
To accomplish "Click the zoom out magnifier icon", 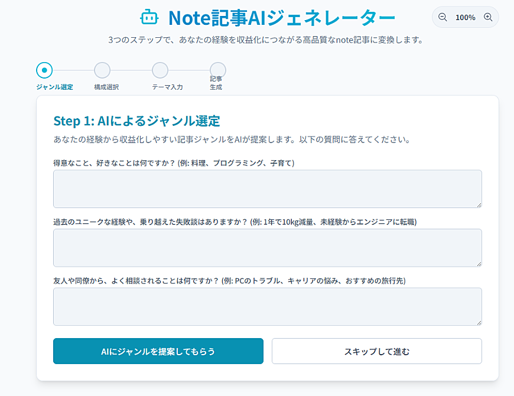I will pos(443,17).
